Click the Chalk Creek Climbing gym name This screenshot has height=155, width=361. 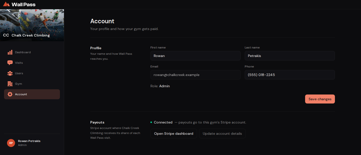coord(31,35)
